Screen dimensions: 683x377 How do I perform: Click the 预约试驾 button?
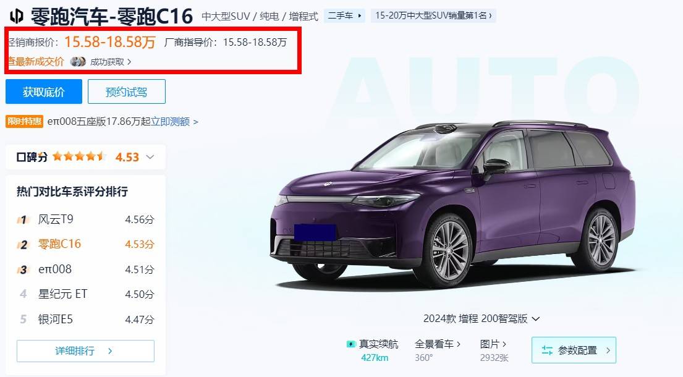coord(126,91)
